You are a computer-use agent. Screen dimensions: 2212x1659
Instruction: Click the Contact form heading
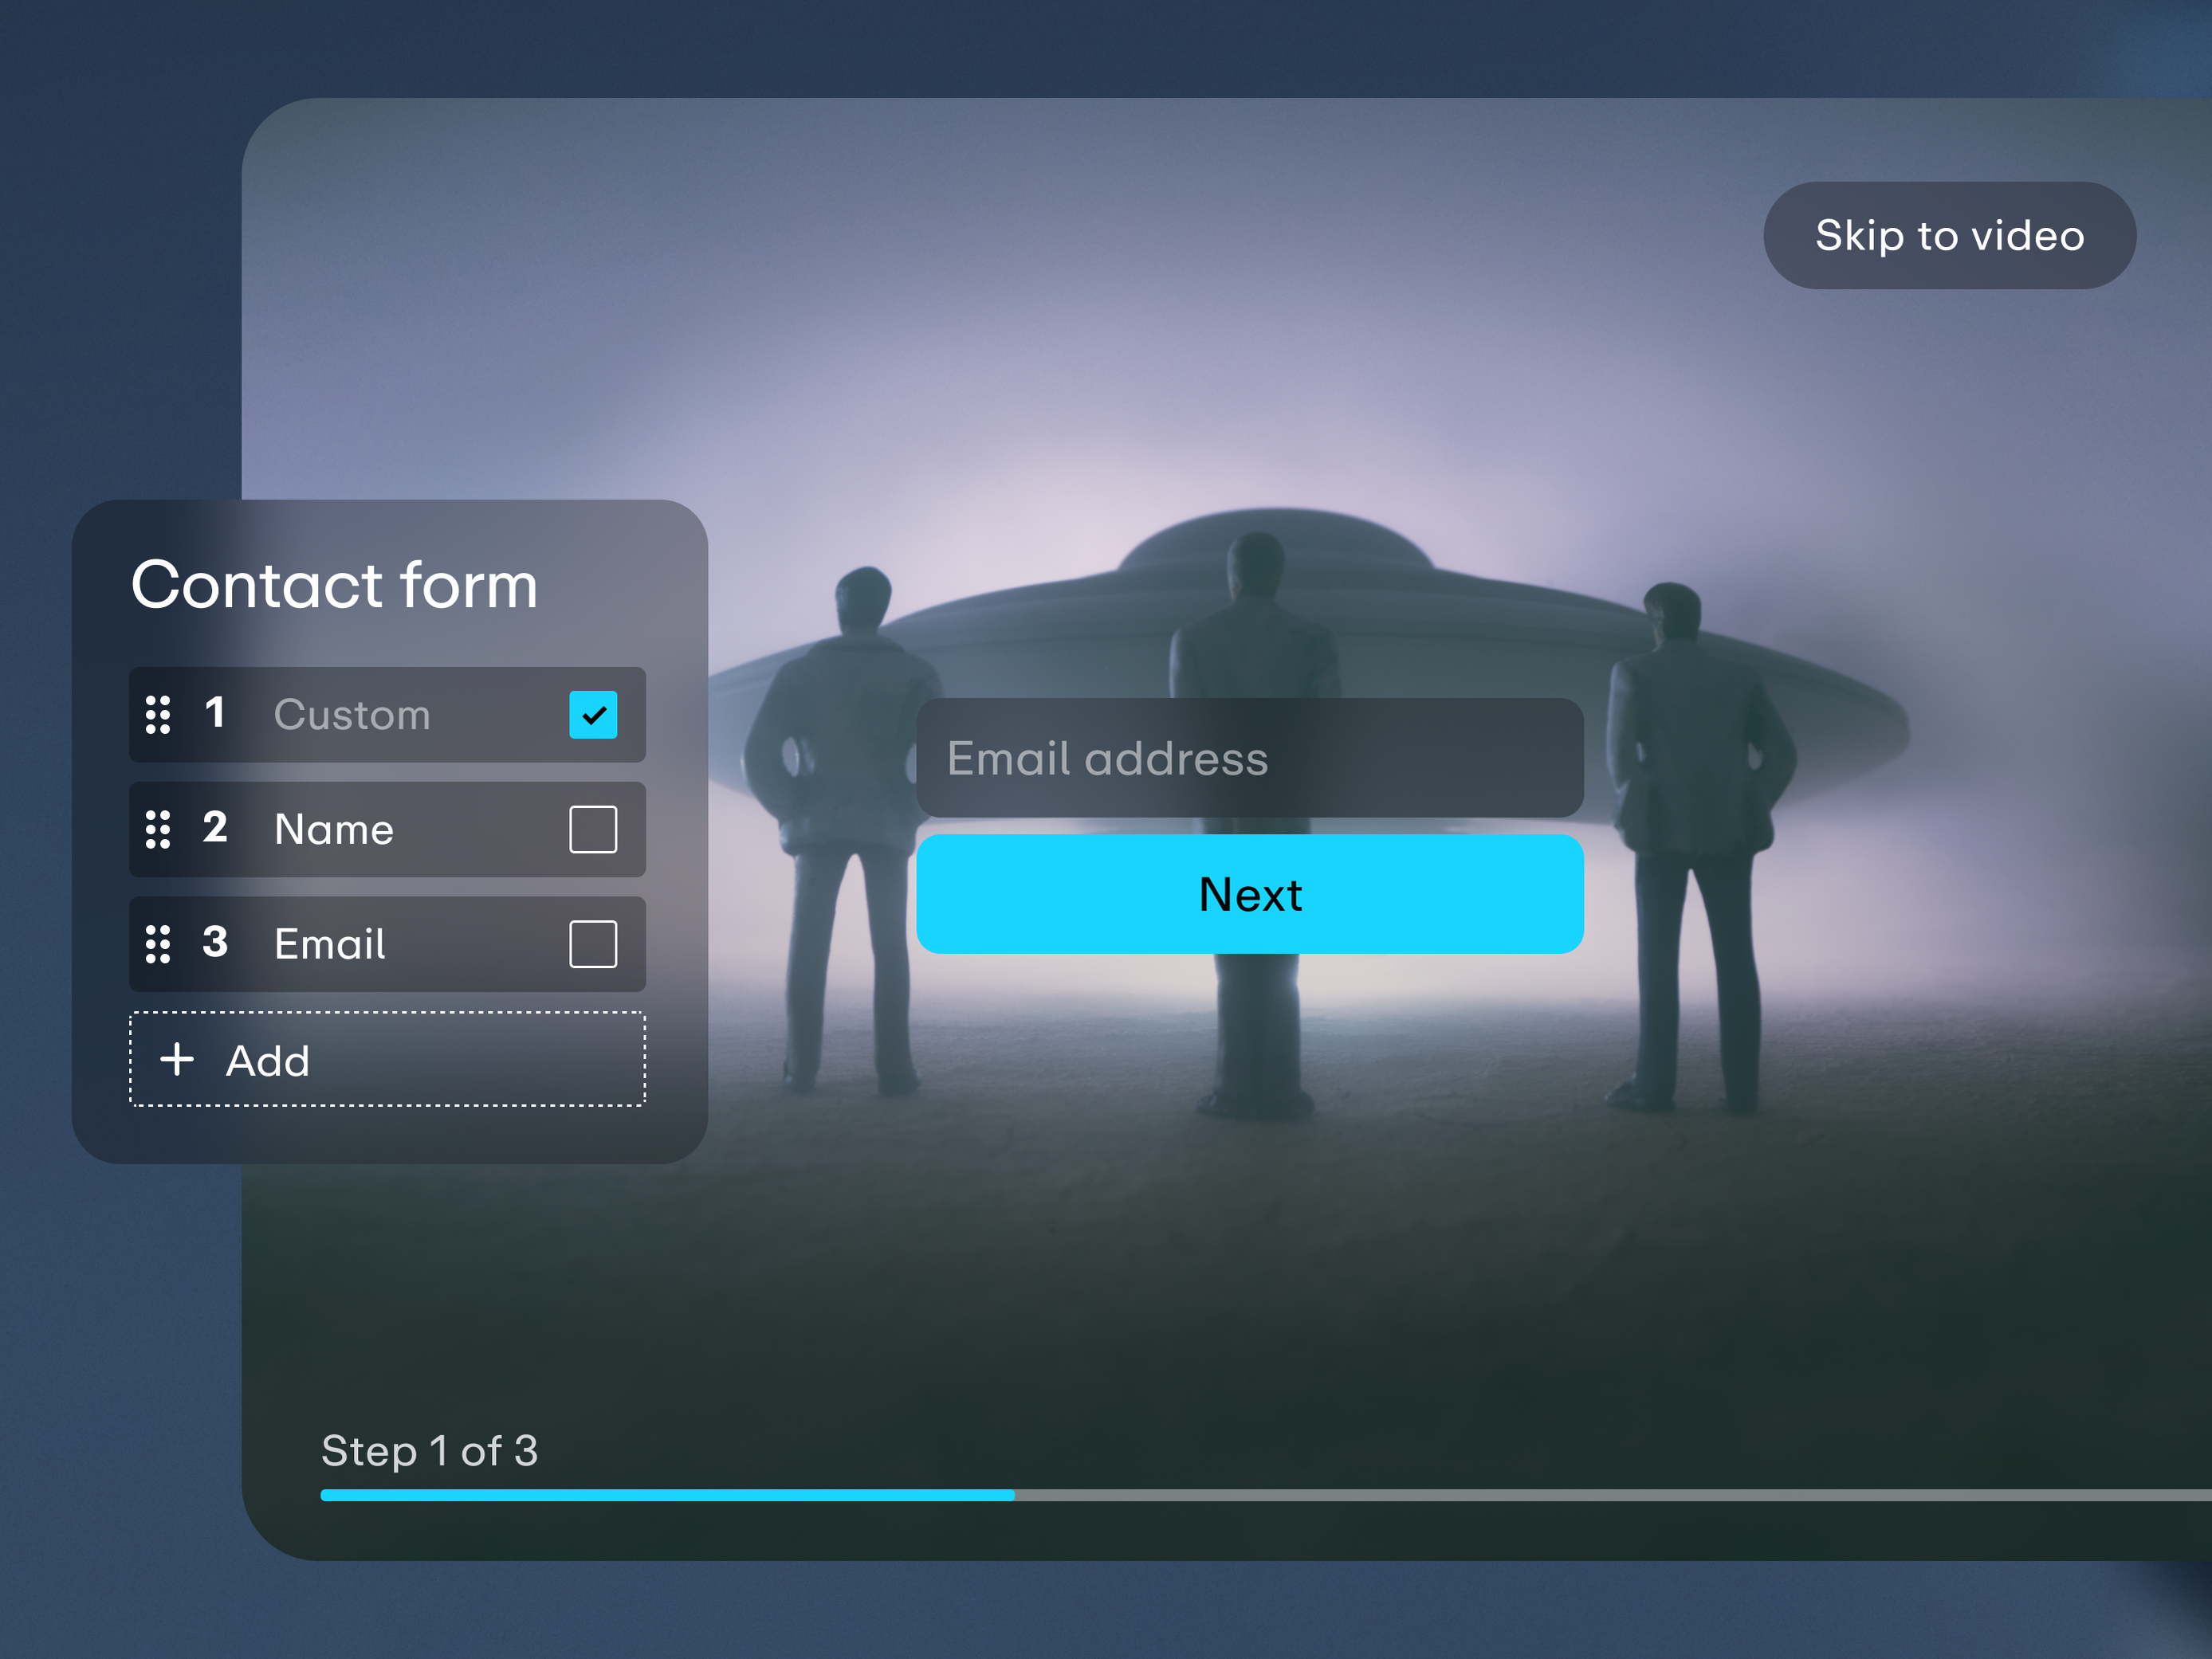coord(334,585)
